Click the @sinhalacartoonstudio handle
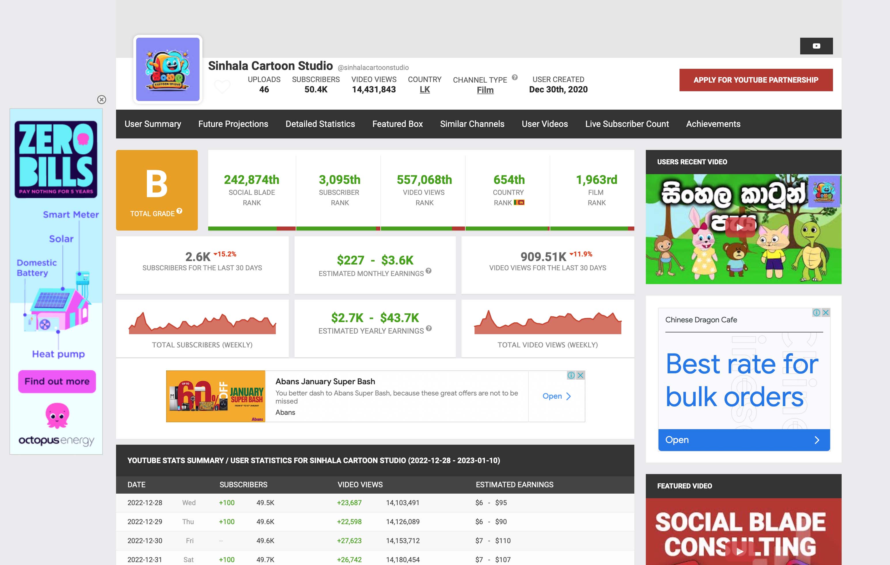 click(373, 68)
